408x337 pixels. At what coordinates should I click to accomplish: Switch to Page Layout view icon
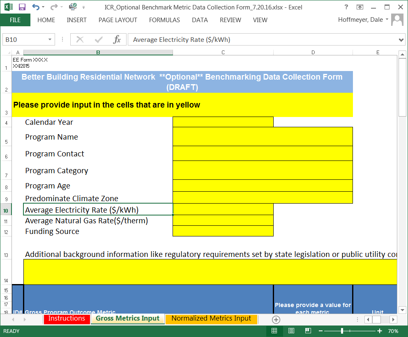point(291,331)
